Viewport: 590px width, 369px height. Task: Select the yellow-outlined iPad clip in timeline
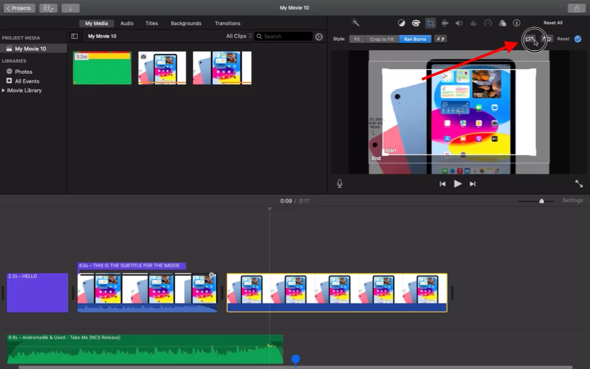pos(337,293)
